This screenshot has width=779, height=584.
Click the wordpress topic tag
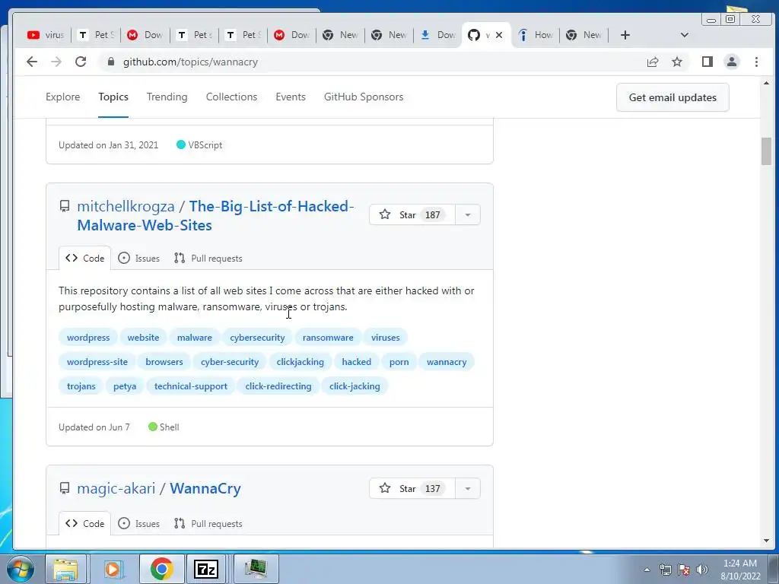88,337
